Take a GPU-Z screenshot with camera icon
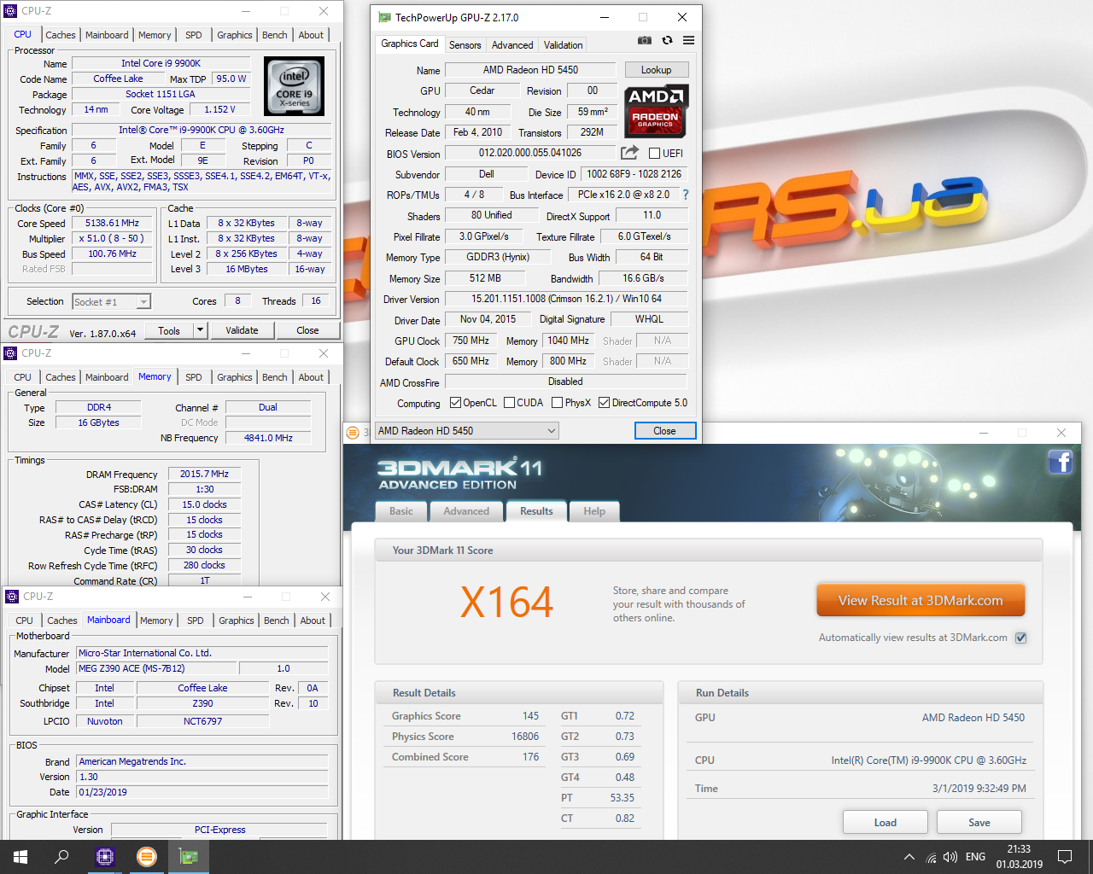This screenshot has height=874, width=1093. tap(645, 40)
